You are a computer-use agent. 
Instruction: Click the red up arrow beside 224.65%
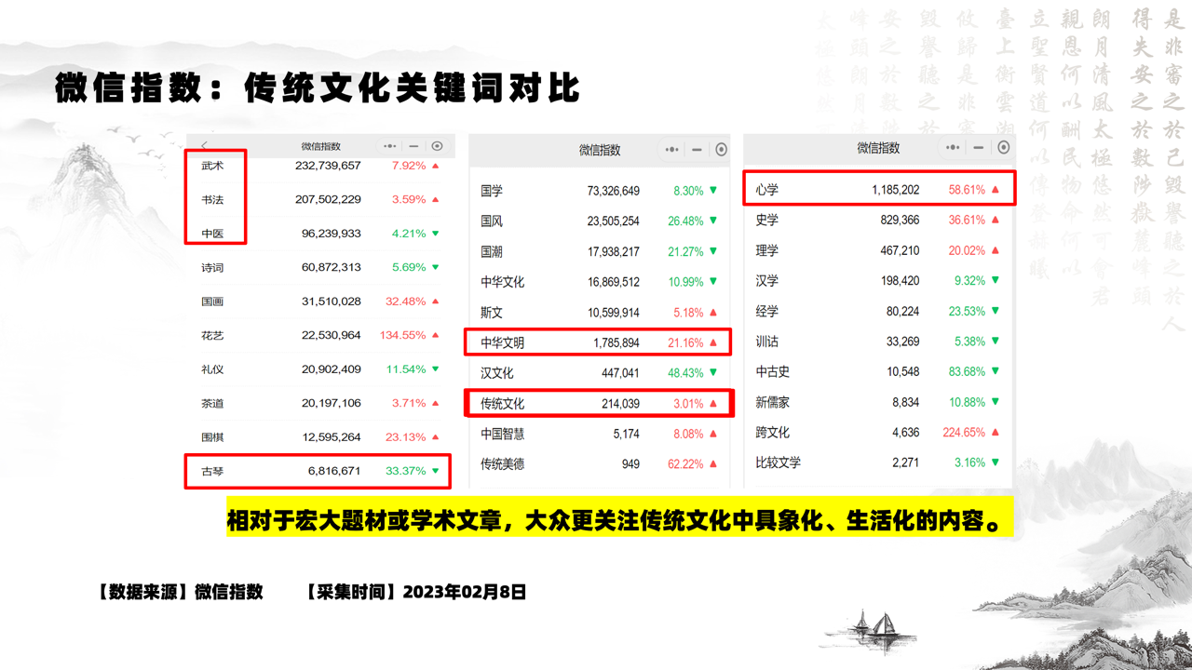(995, 432)
